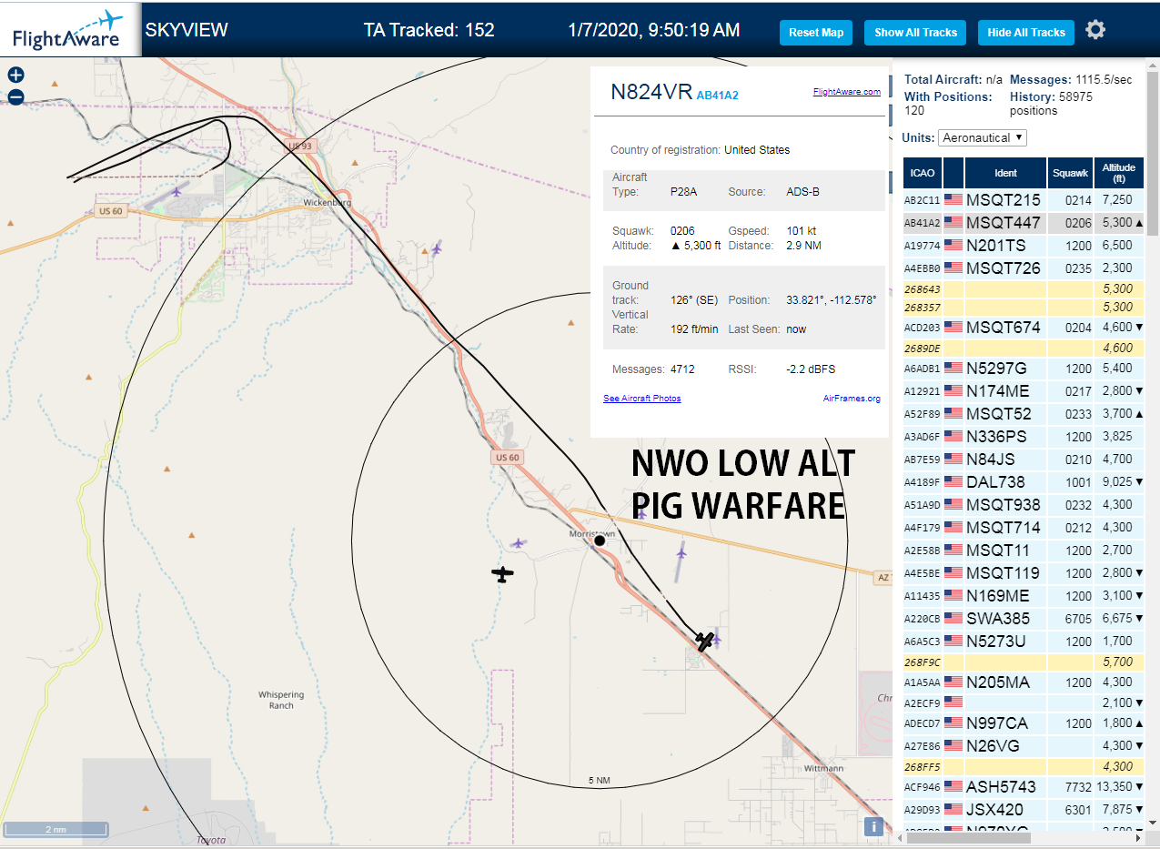Click the Reset Map button

click(x=816, y=32)
